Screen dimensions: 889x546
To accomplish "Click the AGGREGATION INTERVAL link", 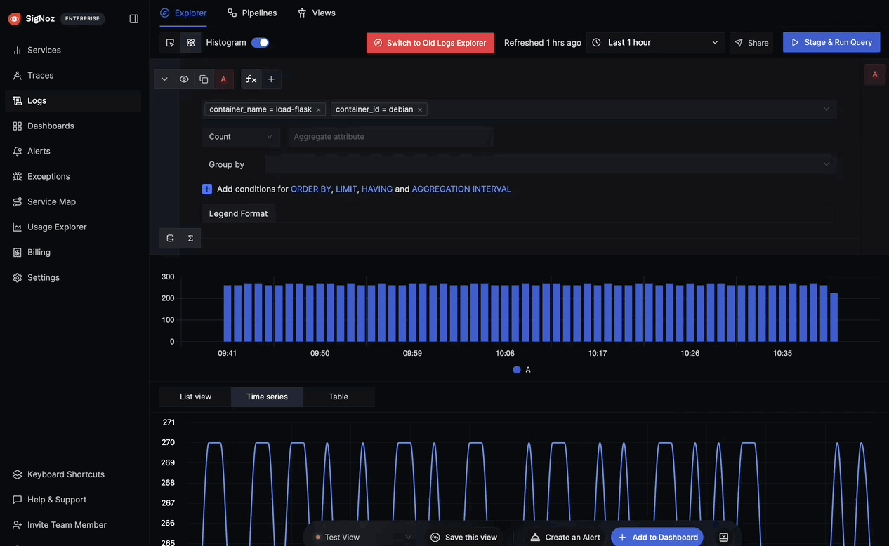I will [x=461, y=189].
